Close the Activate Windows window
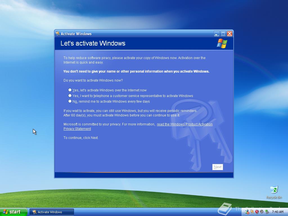Screen dimensions: 288x216 coord(229,34)
